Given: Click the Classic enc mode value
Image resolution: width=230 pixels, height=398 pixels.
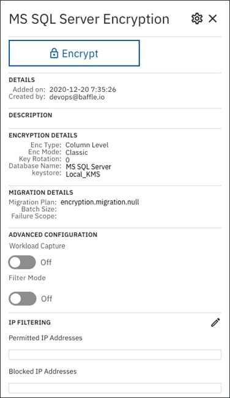Looking at the screenshot, I should click(77, 152).
